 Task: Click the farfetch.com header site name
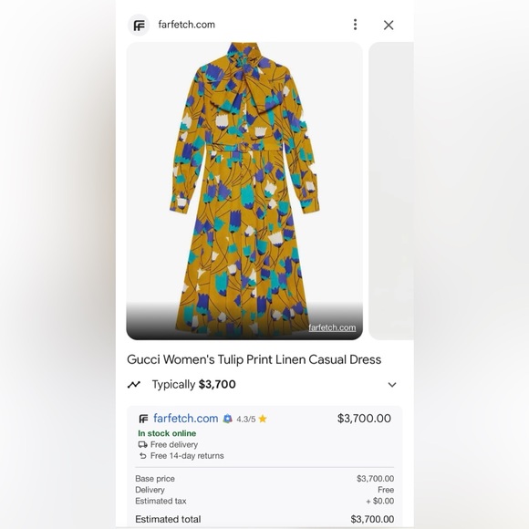pyautogui.click(x=187, y=25)
